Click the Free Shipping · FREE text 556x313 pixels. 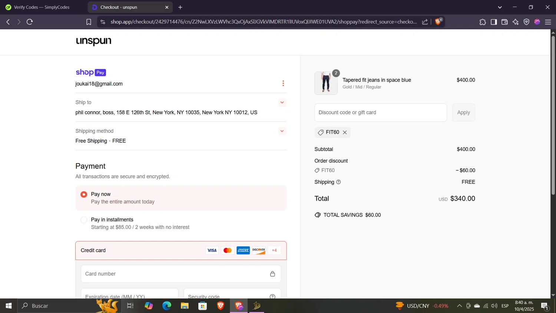coord(100,141)
